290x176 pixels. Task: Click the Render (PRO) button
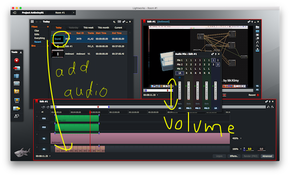click(x=250, y=156)
